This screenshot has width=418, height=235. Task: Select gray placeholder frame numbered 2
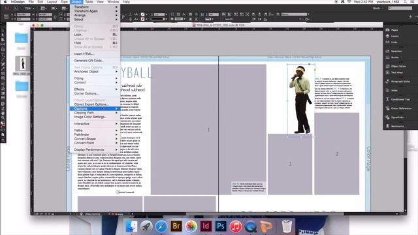[337, 154]
